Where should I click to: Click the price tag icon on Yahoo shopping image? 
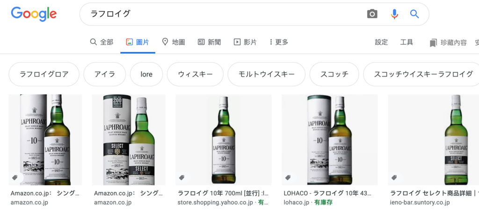pyautogui.click(x=182, y=177)
